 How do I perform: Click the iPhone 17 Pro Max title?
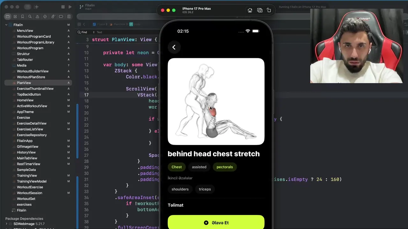pyautogui.click(x=196, y=9)
